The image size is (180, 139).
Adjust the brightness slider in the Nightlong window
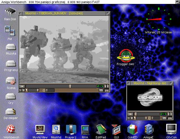[156, 118]
